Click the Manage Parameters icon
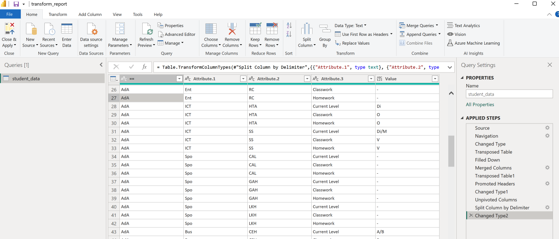The image size is (559, 239). pyautogui.click(x=120, y=29)
